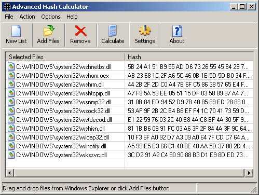Screen dimensions: 259x195
Task: Click the New List toolbar icon
Action: pos(16,31)
